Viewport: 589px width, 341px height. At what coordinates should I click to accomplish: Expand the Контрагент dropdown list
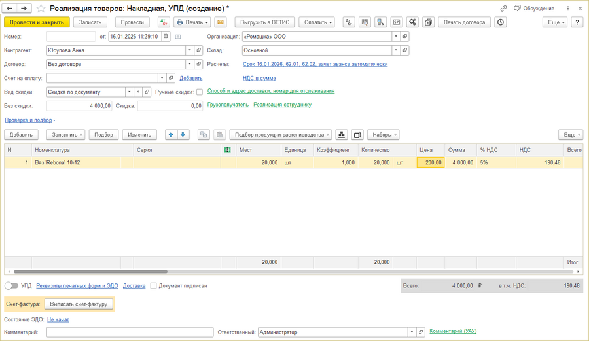tap(190, 50)
